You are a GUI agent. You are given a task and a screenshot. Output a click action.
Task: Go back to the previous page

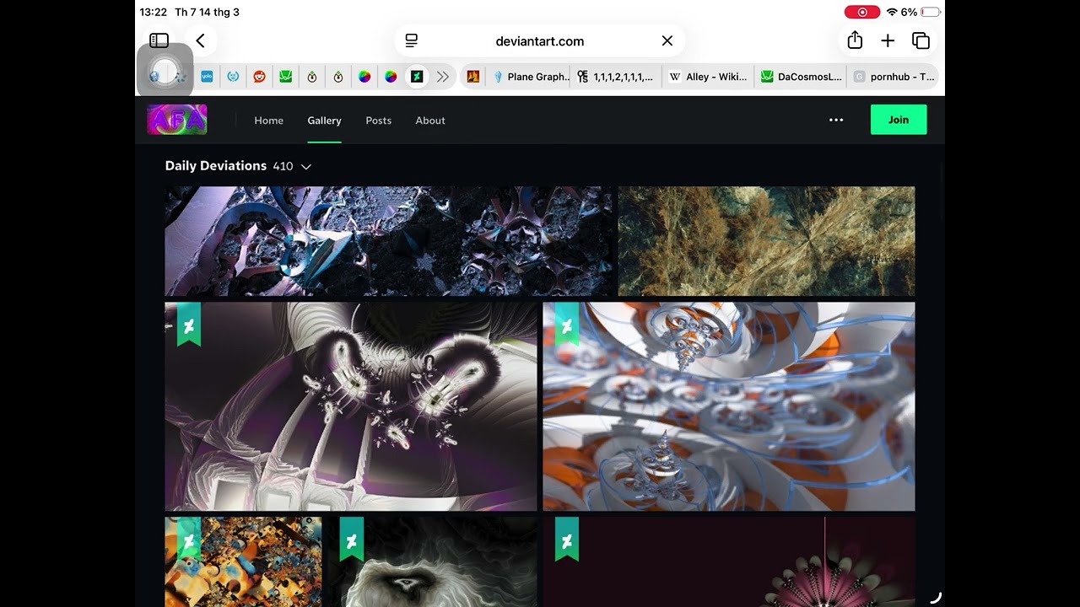(201, 40)
